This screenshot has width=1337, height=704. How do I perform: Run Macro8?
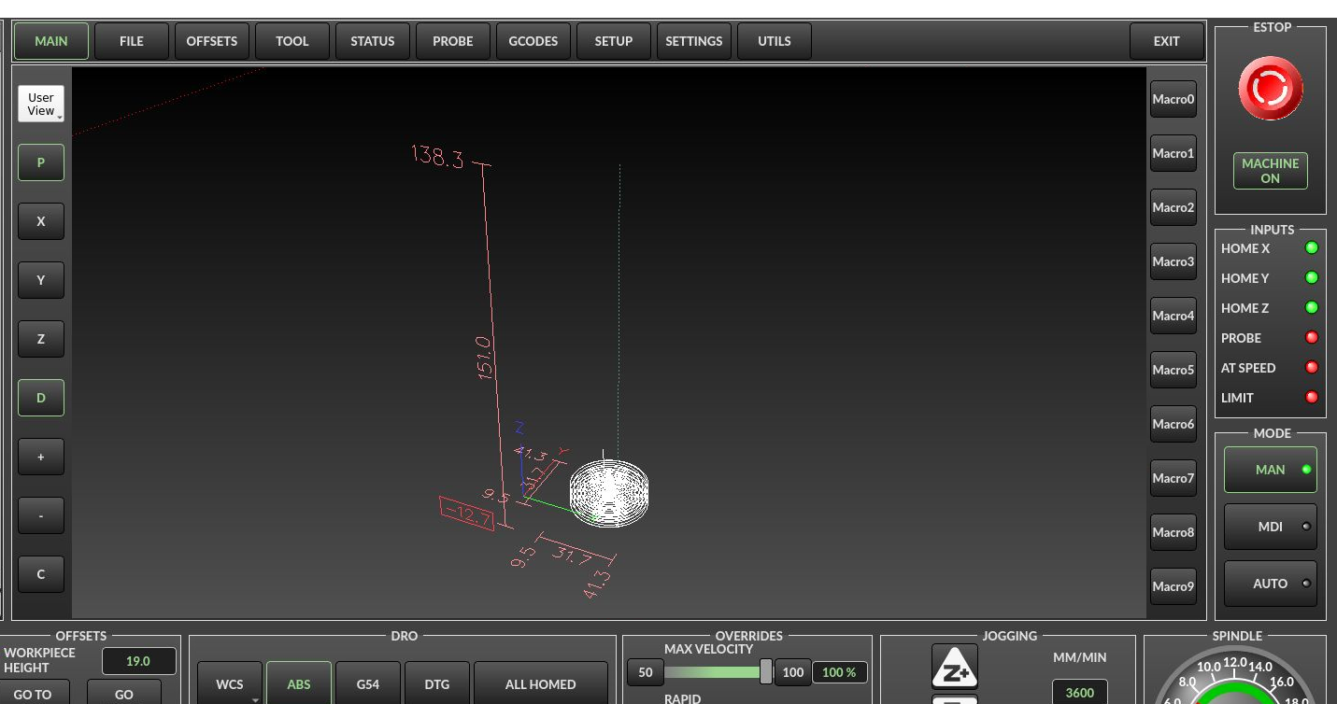pos(1173,532)
